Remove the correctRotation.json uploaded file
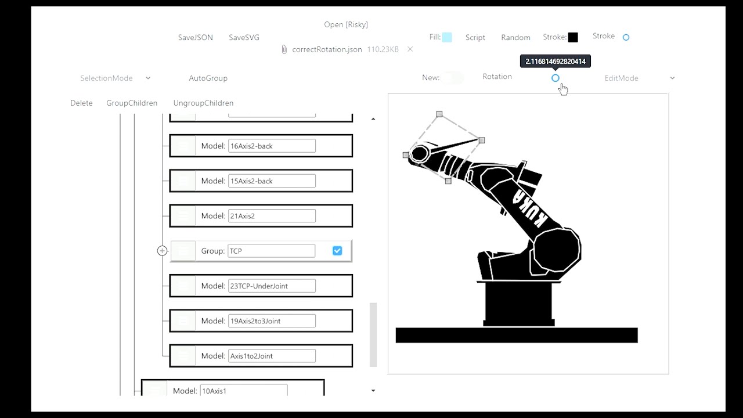Viewport: 743px width, 418px height. (410, 49)
